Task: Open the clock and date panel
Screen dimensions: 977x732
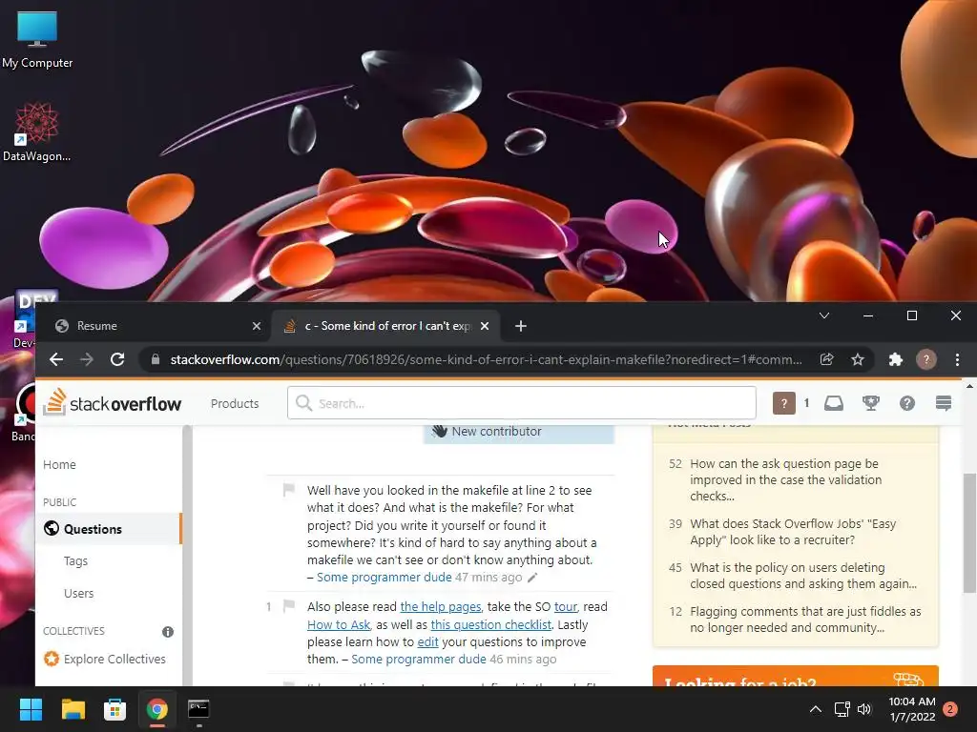Action: (x=912, y=709)
